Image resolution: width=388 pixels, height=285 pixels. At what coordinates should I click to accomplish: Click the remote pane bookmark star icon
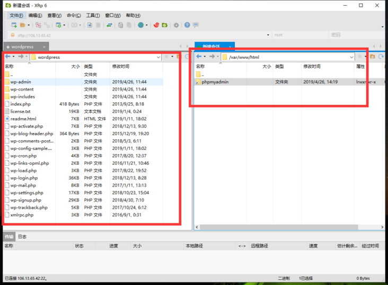coord(360,56)
